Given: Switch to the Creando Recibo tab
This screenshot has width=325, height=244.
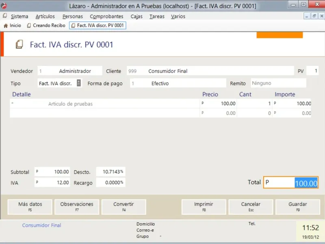Looking at the screenshot, I should (46, 26).
